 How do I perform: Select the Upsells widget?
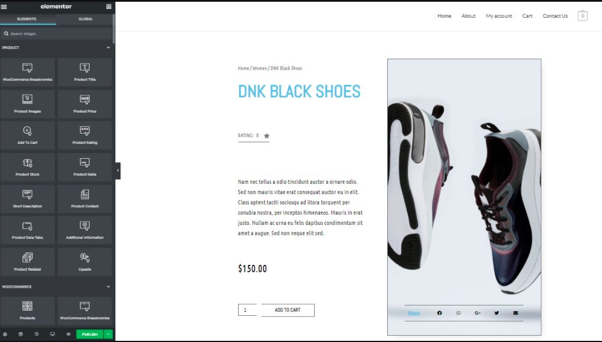click(x=85, y=262)
